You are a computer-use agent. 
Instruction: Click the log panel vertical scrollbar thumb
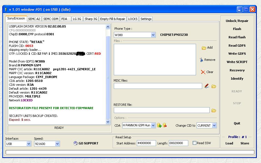point(108,77)
